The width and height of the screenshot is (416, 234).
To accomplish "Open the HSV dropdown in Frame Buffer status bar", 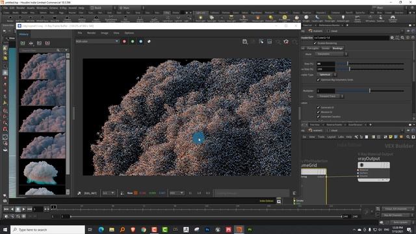I will click(x=177, y=193).
